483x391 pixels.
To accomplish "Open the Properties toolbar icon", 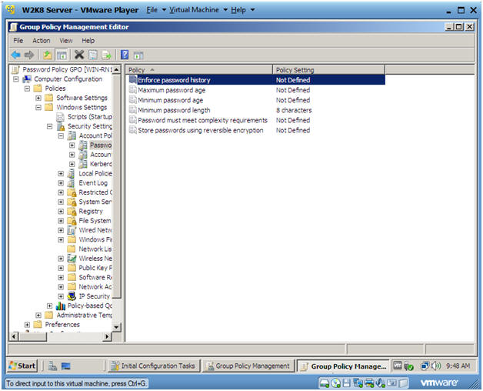I will point(93,55).
